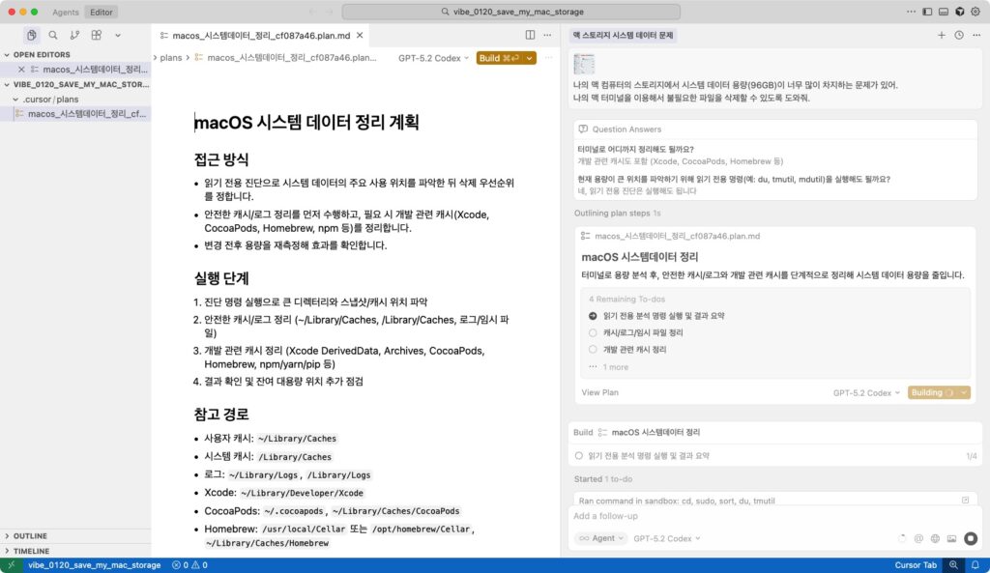Click the stop generation button in chat
This screenshot has height=573, width=990.
click(970, 538)
